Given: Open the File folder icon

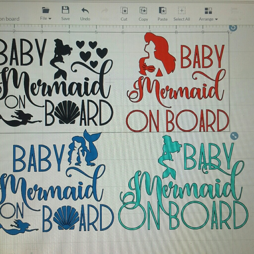Looking at the screenshot, I should click(x=46, y=10).
